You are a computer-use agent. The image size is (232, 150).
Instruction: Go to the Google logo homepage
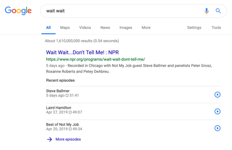pos(18,11)
